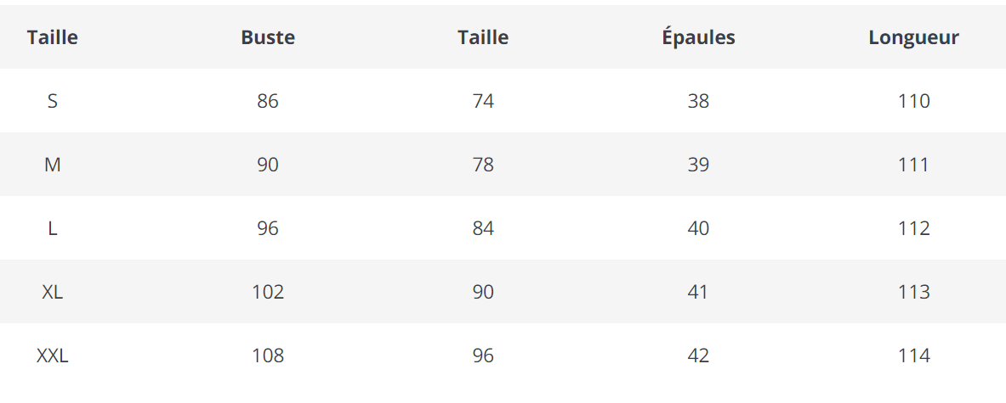Click shoulder value 42 in XXL row

click(x=698, y=355)
